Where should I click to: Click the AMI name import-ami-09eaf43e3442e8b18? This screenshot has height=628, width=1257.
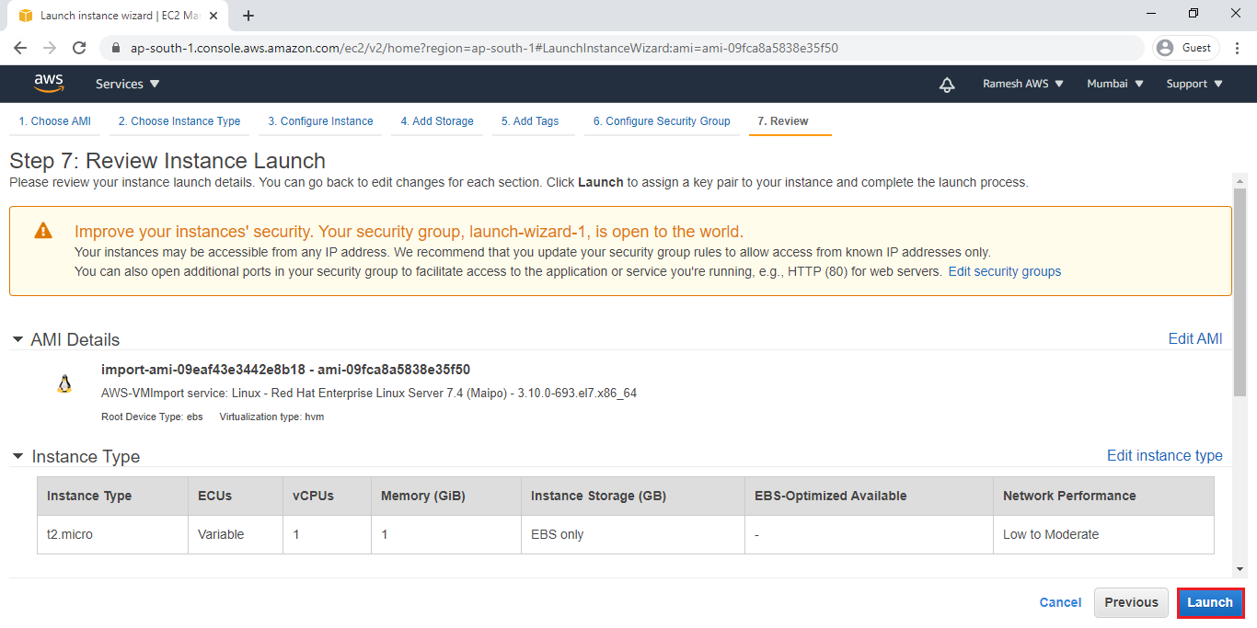click(202, 370)
